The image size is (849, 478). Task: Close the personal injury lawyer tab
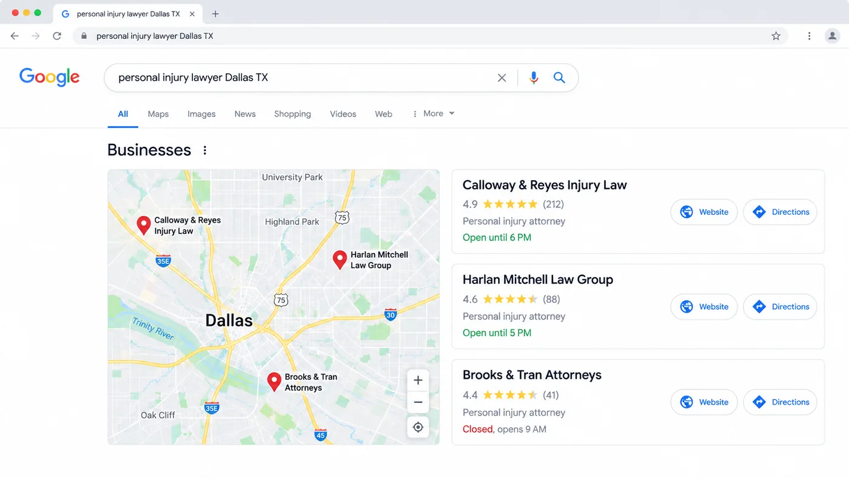tap(192, 13)
